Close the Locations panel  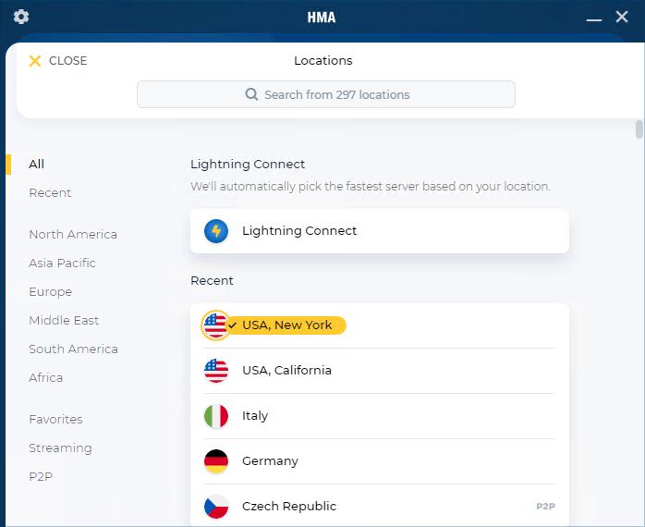(x=58, y=61)
